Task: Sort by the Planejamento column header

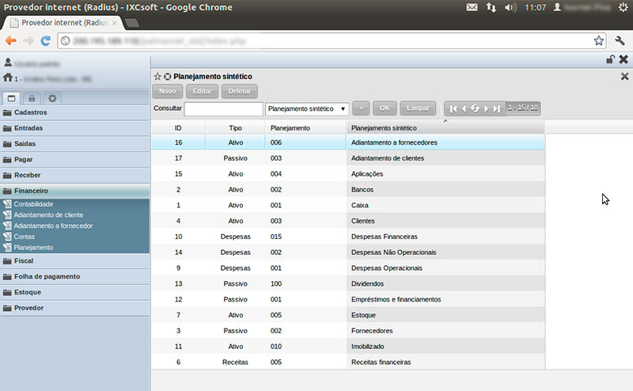Action: (305, 128)
